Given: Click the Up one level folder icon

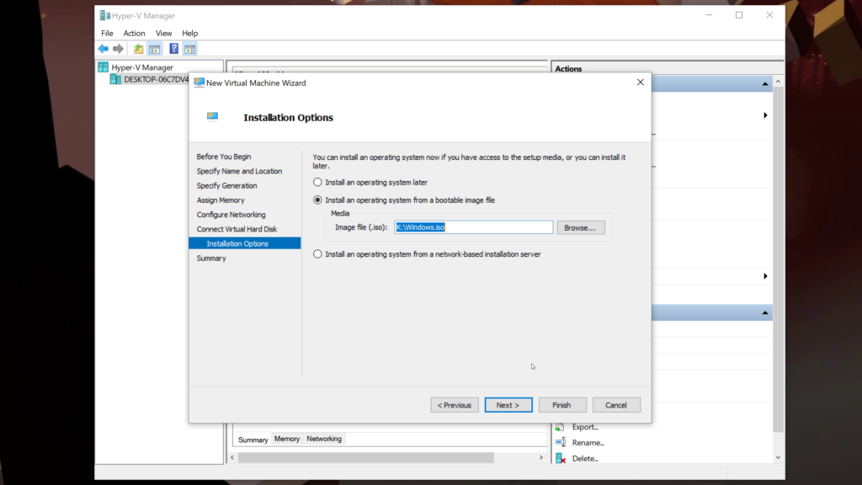Looking at the screenshot, I should [139, 49].
